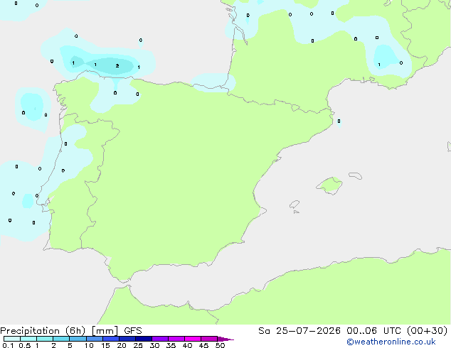Viewport: 451px width, 348px height.
Task: Select the 5–10 mm legend color swatch
Action: click(78, 339)
